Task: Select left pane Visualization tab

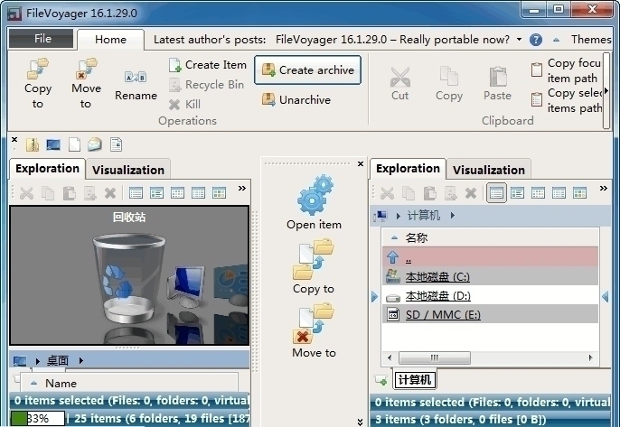Action: (x=128, y=170)
